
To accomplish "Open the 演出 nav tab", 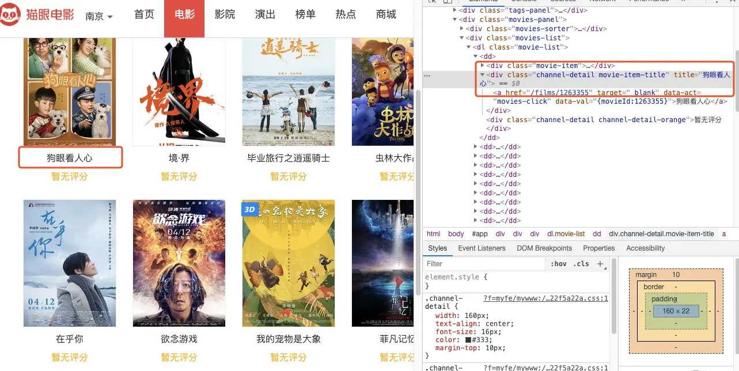I will click(265, 14).
